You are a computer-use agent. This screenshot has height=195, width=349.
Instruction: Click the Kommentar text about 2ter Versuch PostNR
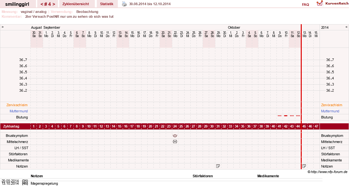pos(69,17)
